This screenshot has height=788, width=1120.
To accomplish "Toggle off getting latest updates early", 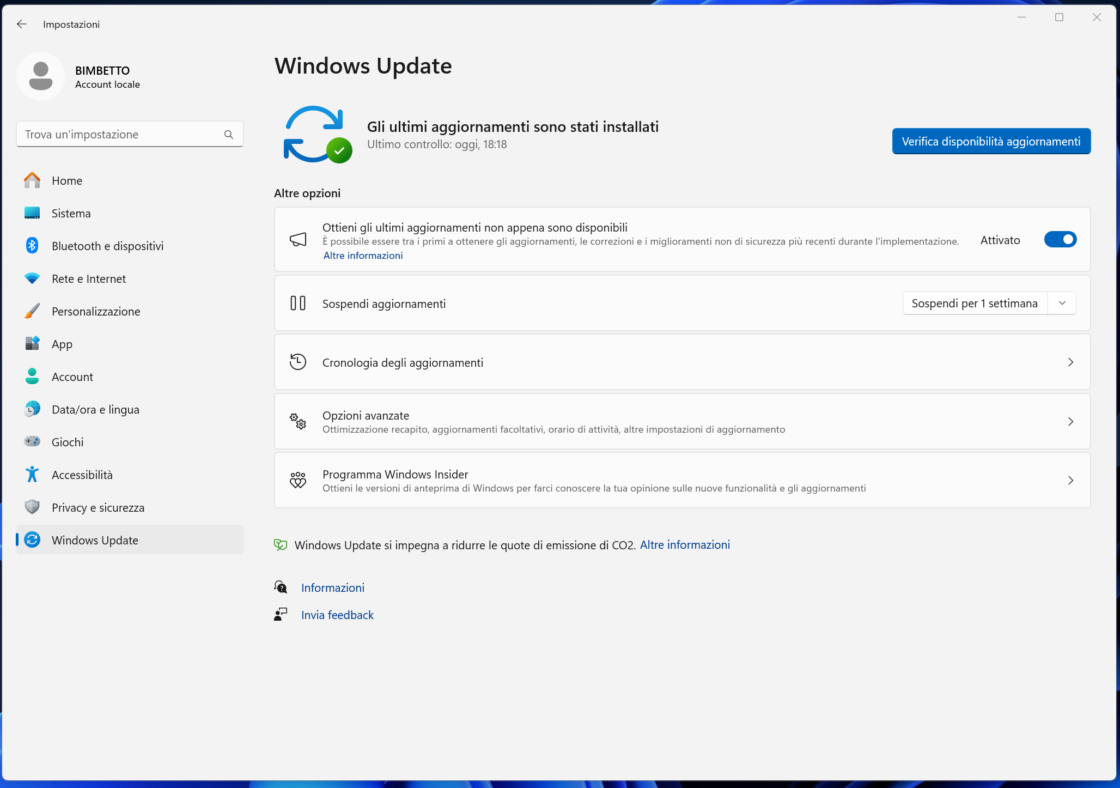I will [1060, 240].
